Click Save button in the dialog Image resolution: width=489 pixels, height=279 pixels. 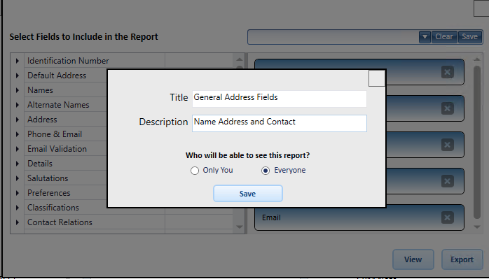(x=248, y=194)
